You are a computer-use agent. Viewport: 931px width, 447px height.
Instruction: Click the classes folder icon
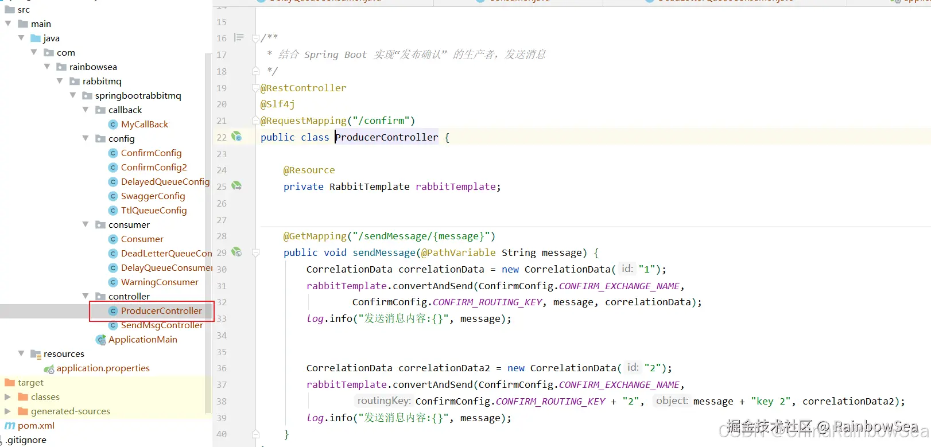(23, 397)
